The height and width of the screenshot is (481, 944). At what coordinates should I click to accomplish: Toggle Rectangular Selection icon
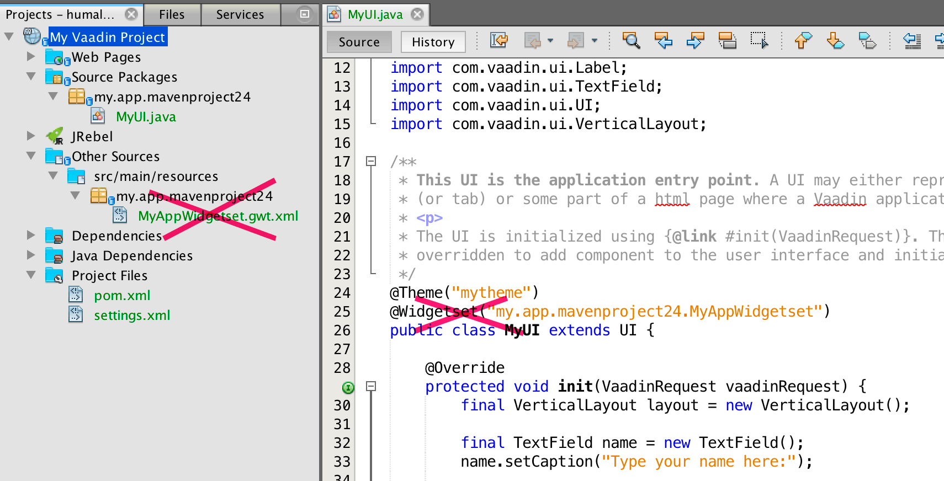[759, 41]
